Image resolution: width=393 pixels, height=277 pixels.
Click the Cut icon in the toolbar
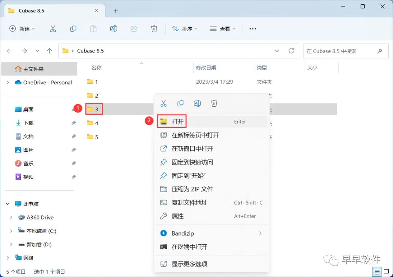tap(53, 29)
